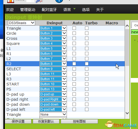The image size is (138, 129).
Task: Expand the green arrow beside 语言
Action: 74,9
